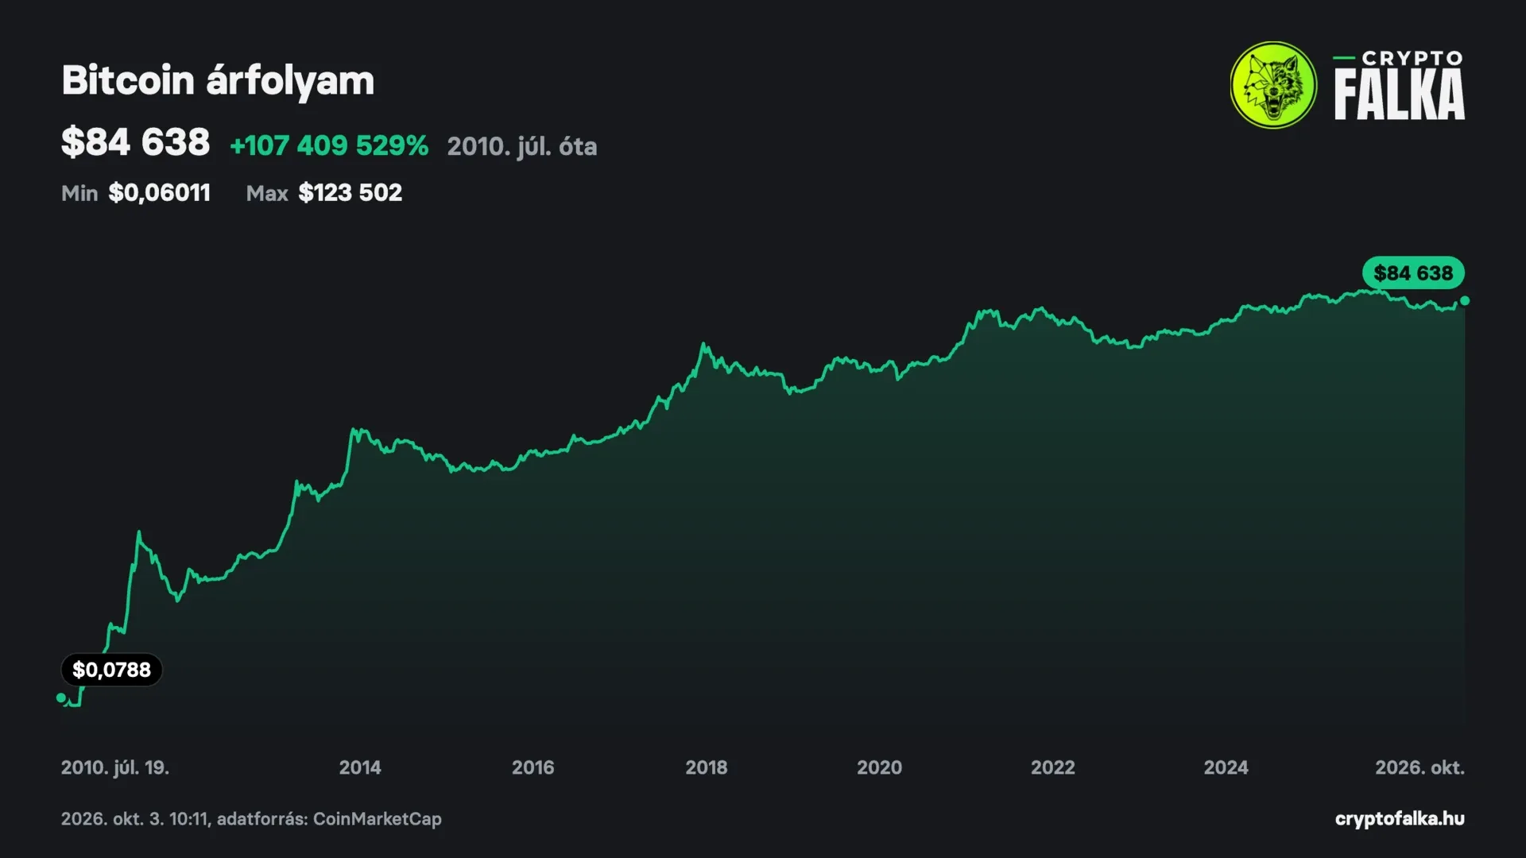Viewport: 1526px width, 858px height.
Task: Click the CoinMarketCap data source footer text
Action: 251,818
